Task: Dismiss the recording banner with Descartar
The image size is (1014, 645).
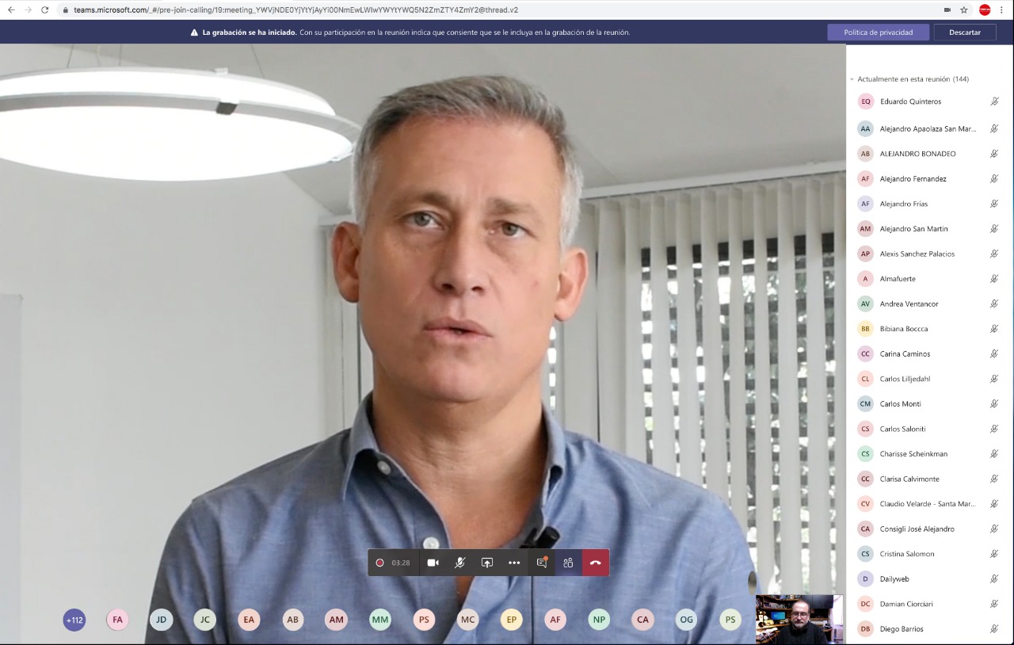Action: click(x=965, y=32)
